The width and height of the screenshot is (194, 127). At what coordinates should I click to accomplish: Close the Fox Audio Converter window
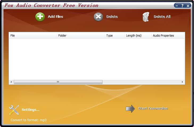tap(188, 6)
